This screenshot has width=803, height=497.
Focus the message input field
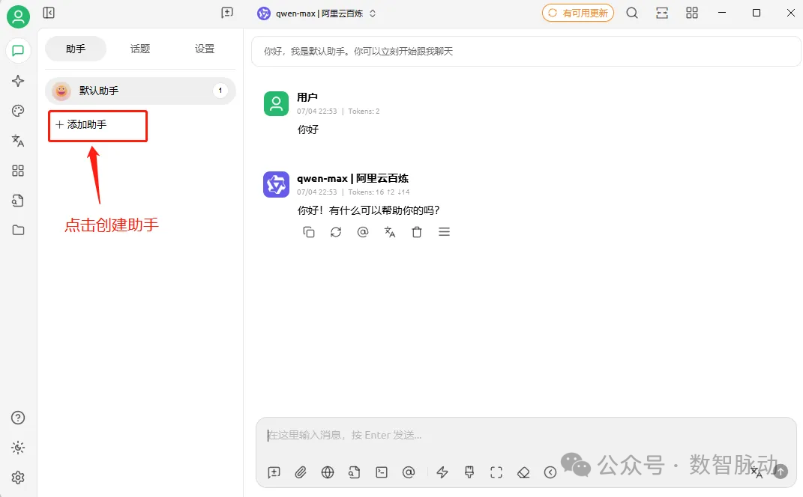tap(526, 436)
